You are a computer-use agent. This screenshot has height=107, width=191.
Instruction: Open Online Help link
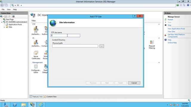pos(172,43)
